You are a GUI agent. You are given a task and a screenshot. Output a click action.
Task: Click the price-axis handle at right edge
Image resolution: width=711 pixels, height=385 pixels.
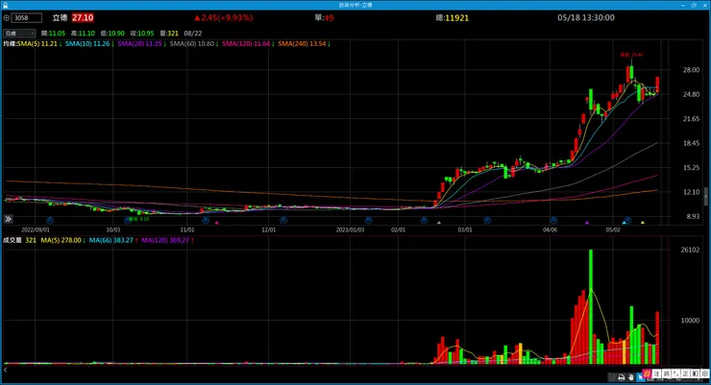coord(706,197)
